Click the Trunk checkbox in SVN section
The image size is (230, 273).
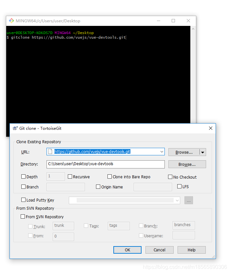(30, 226)
